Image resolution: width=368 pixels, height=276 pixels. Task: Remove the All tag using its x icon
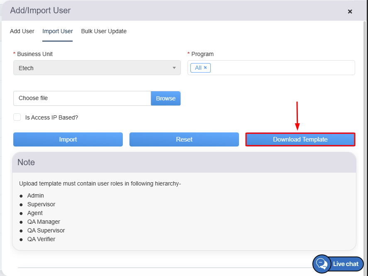205,68
